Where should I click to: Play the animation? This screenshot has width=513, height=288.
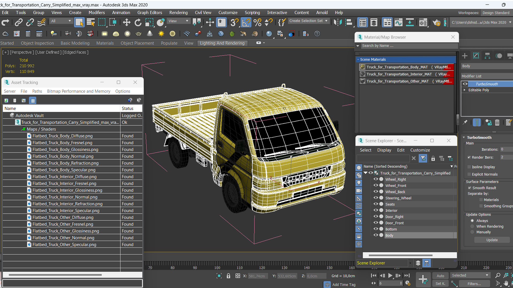[390, 276]
